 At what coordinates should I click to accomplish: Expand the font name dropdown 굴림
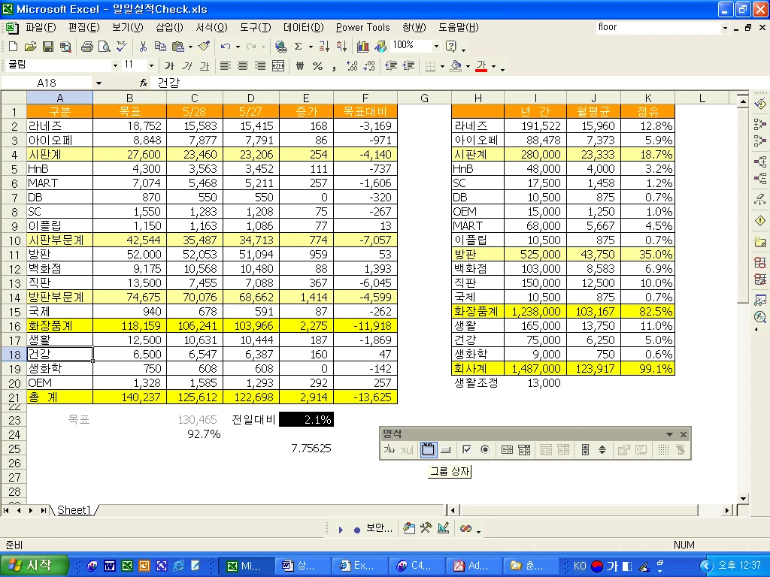pyautogui.click(x=115, y=65)
